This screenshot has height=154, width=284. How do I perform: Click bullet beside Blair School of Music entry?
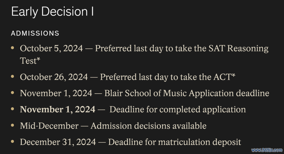pyautogui.click(x=13, y=93)
